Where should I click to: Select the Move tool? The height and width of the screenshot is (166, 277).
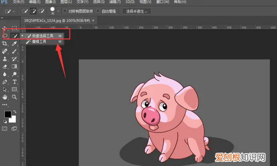pos(5,28)
